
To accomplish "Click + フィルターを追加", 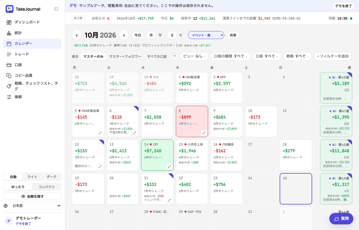I will (333, 56).
